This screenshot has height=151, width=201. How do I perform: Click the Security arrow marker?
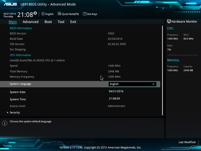tap(8, 112)
